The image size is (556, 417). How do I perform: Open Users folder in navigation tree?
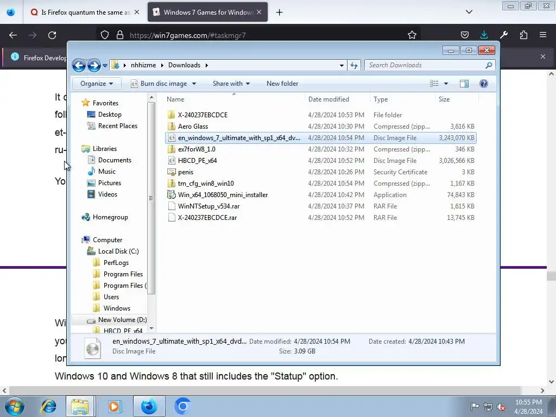pyautogui.click(x=111, y=297)
